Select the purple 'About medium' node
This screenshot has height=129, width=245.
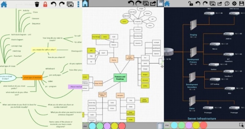(x=75, y=87)
